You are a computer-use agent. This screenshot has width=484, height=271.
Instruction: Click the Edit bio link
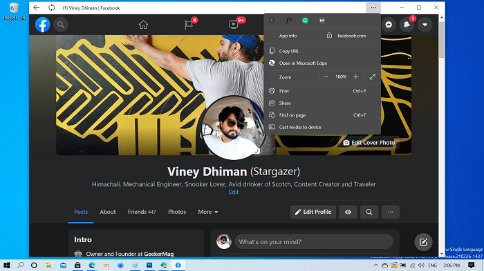click(x=234, y=192)
